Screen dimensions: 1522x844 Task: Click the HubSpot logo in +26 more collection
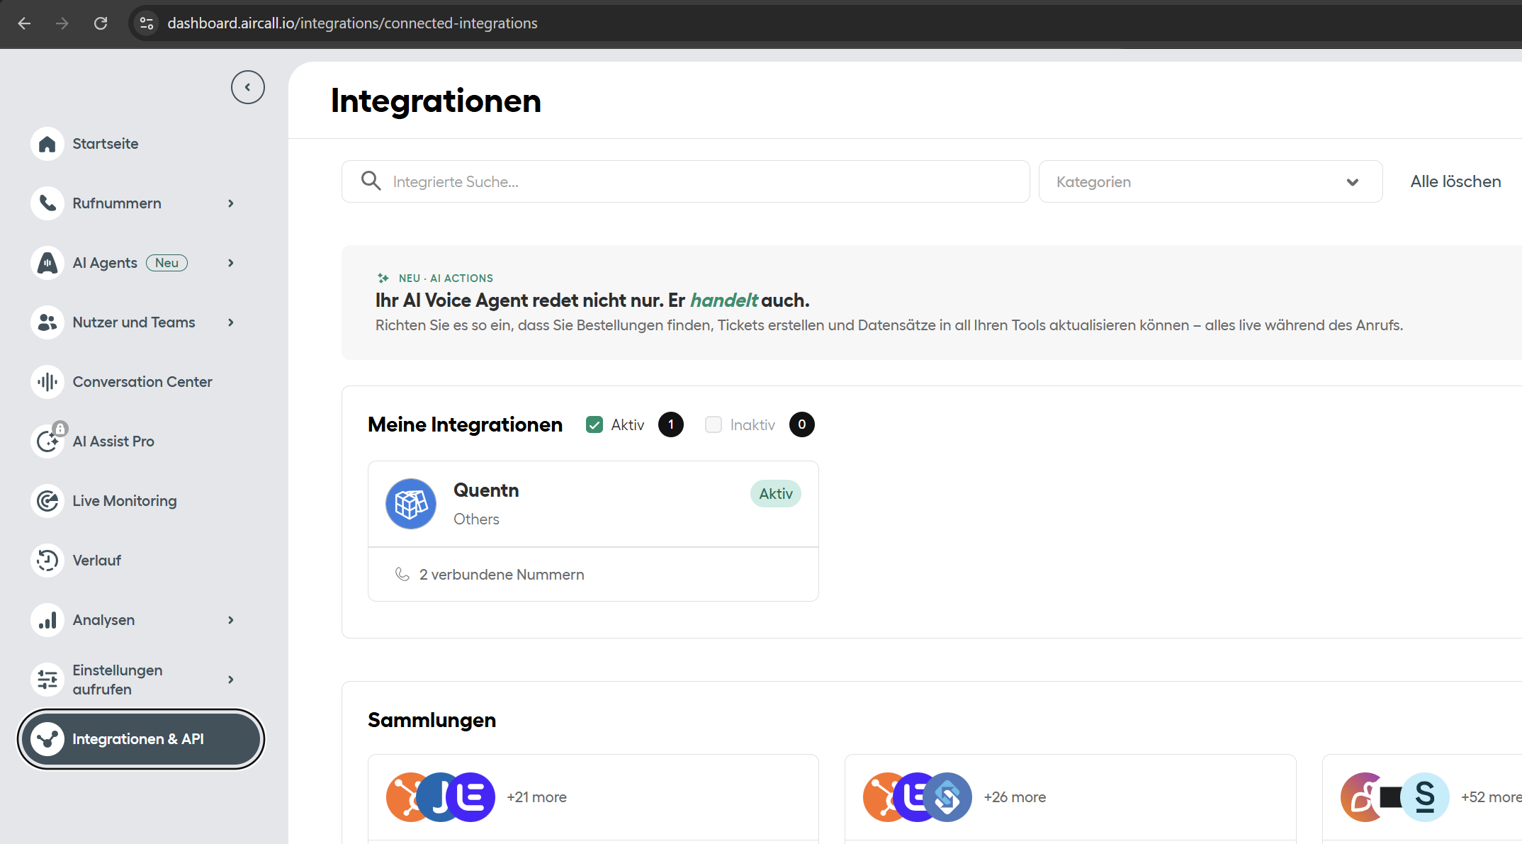point(881,797)
